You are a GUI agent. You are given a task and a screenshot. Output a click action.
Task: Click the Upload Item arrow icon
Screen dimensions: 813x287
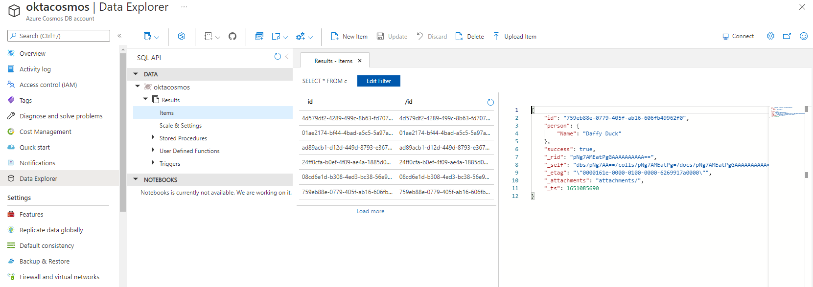pyautogui.click(x=496, y=36)
